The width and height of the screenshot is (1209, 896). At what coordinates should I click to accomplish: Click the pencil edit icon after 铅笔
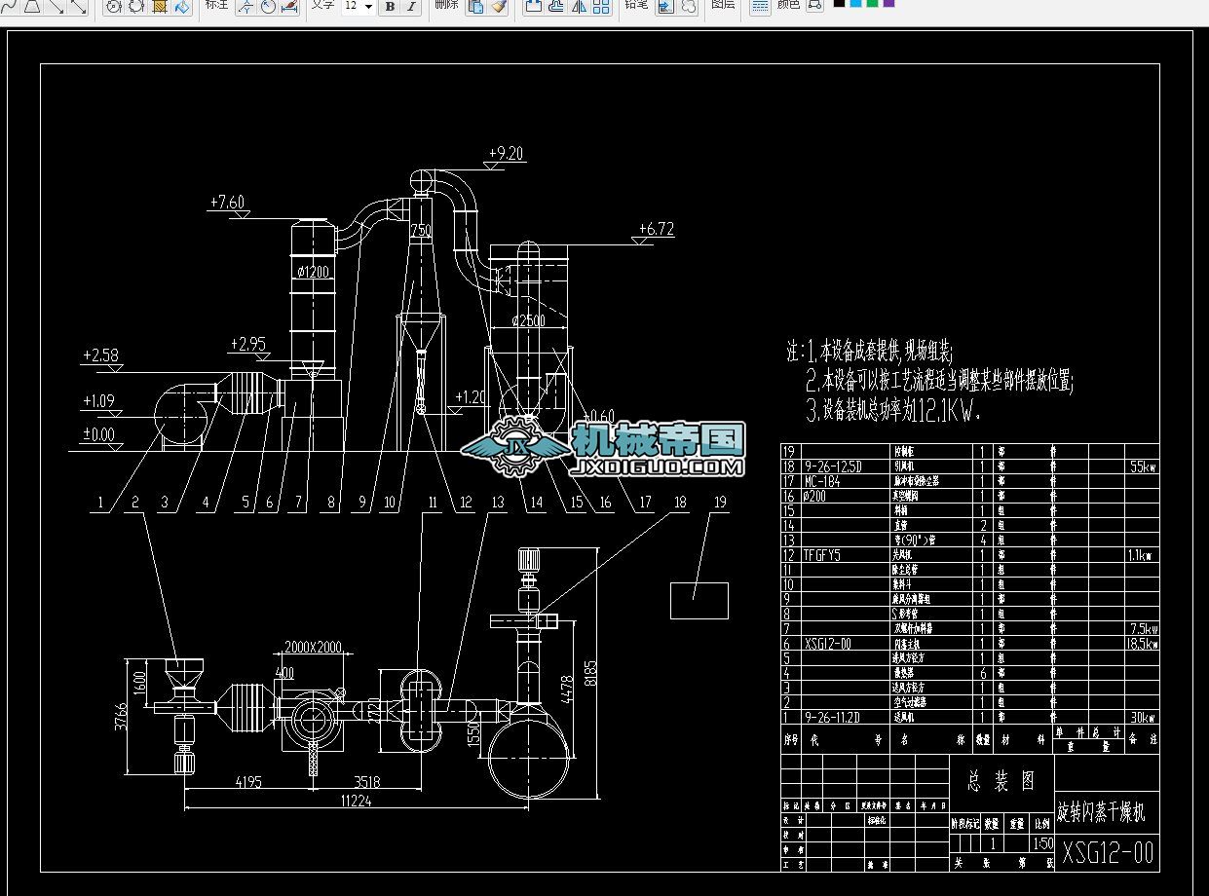[665, 6]
